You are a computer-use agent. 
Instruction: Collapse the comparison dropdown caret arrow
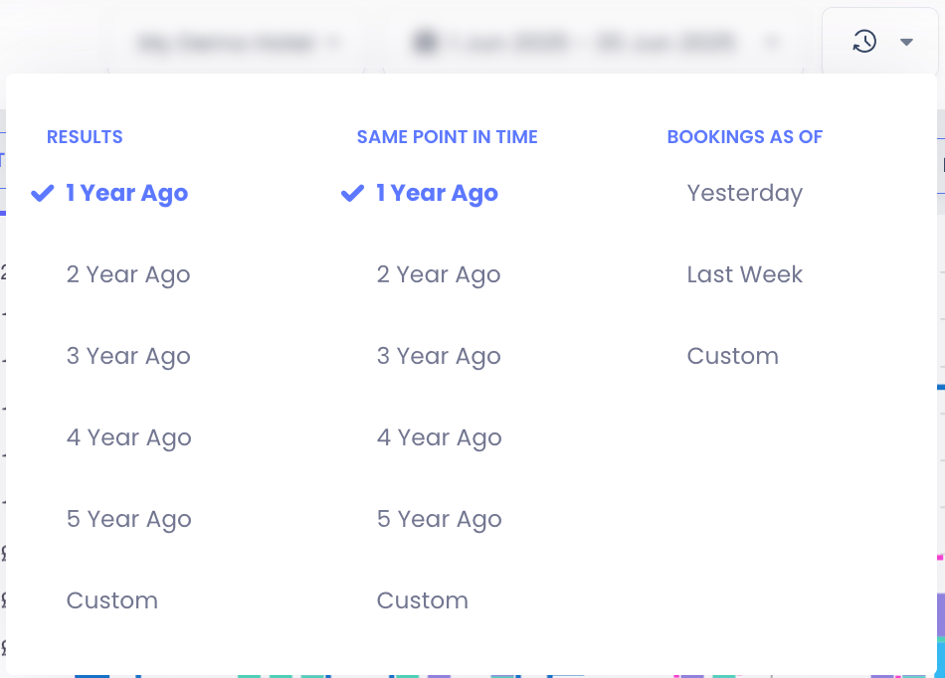tap(906, 42)
